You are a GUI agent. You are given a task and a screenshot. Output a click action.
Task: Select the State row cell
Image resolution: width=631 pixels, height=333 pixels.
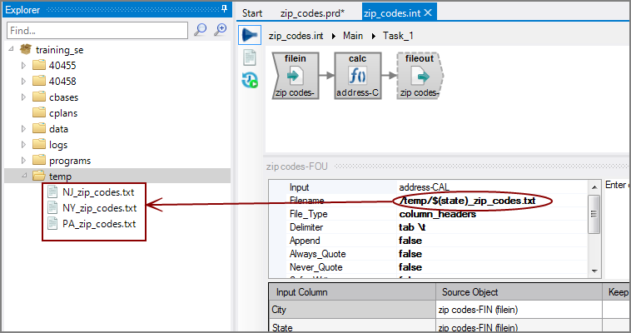click(352, 326)
